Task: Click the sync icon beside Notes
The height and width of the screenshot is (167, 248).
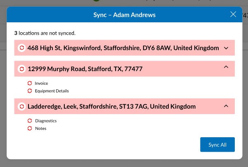Action: (x=30, y=128)
